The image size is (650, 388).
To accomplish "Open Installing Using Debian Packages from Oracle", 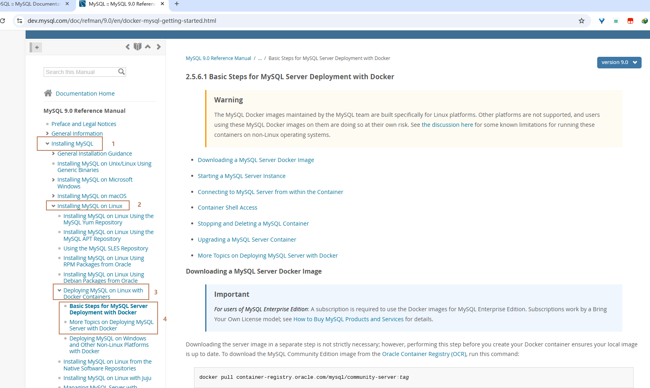I will 104,278.
